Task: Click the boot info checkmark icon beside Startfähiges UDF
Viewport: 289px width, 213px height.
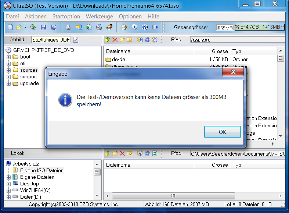Action: pyautogui.click(x=76, y=40)
